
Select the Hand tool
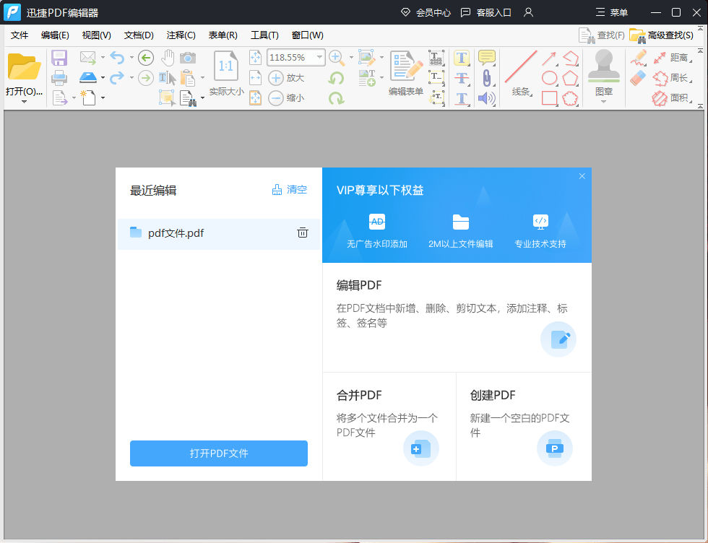click(168, 58)
